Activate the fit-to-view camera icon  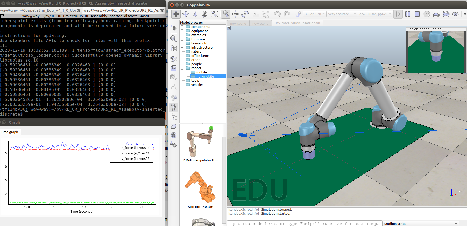click(x=214, y=14)
